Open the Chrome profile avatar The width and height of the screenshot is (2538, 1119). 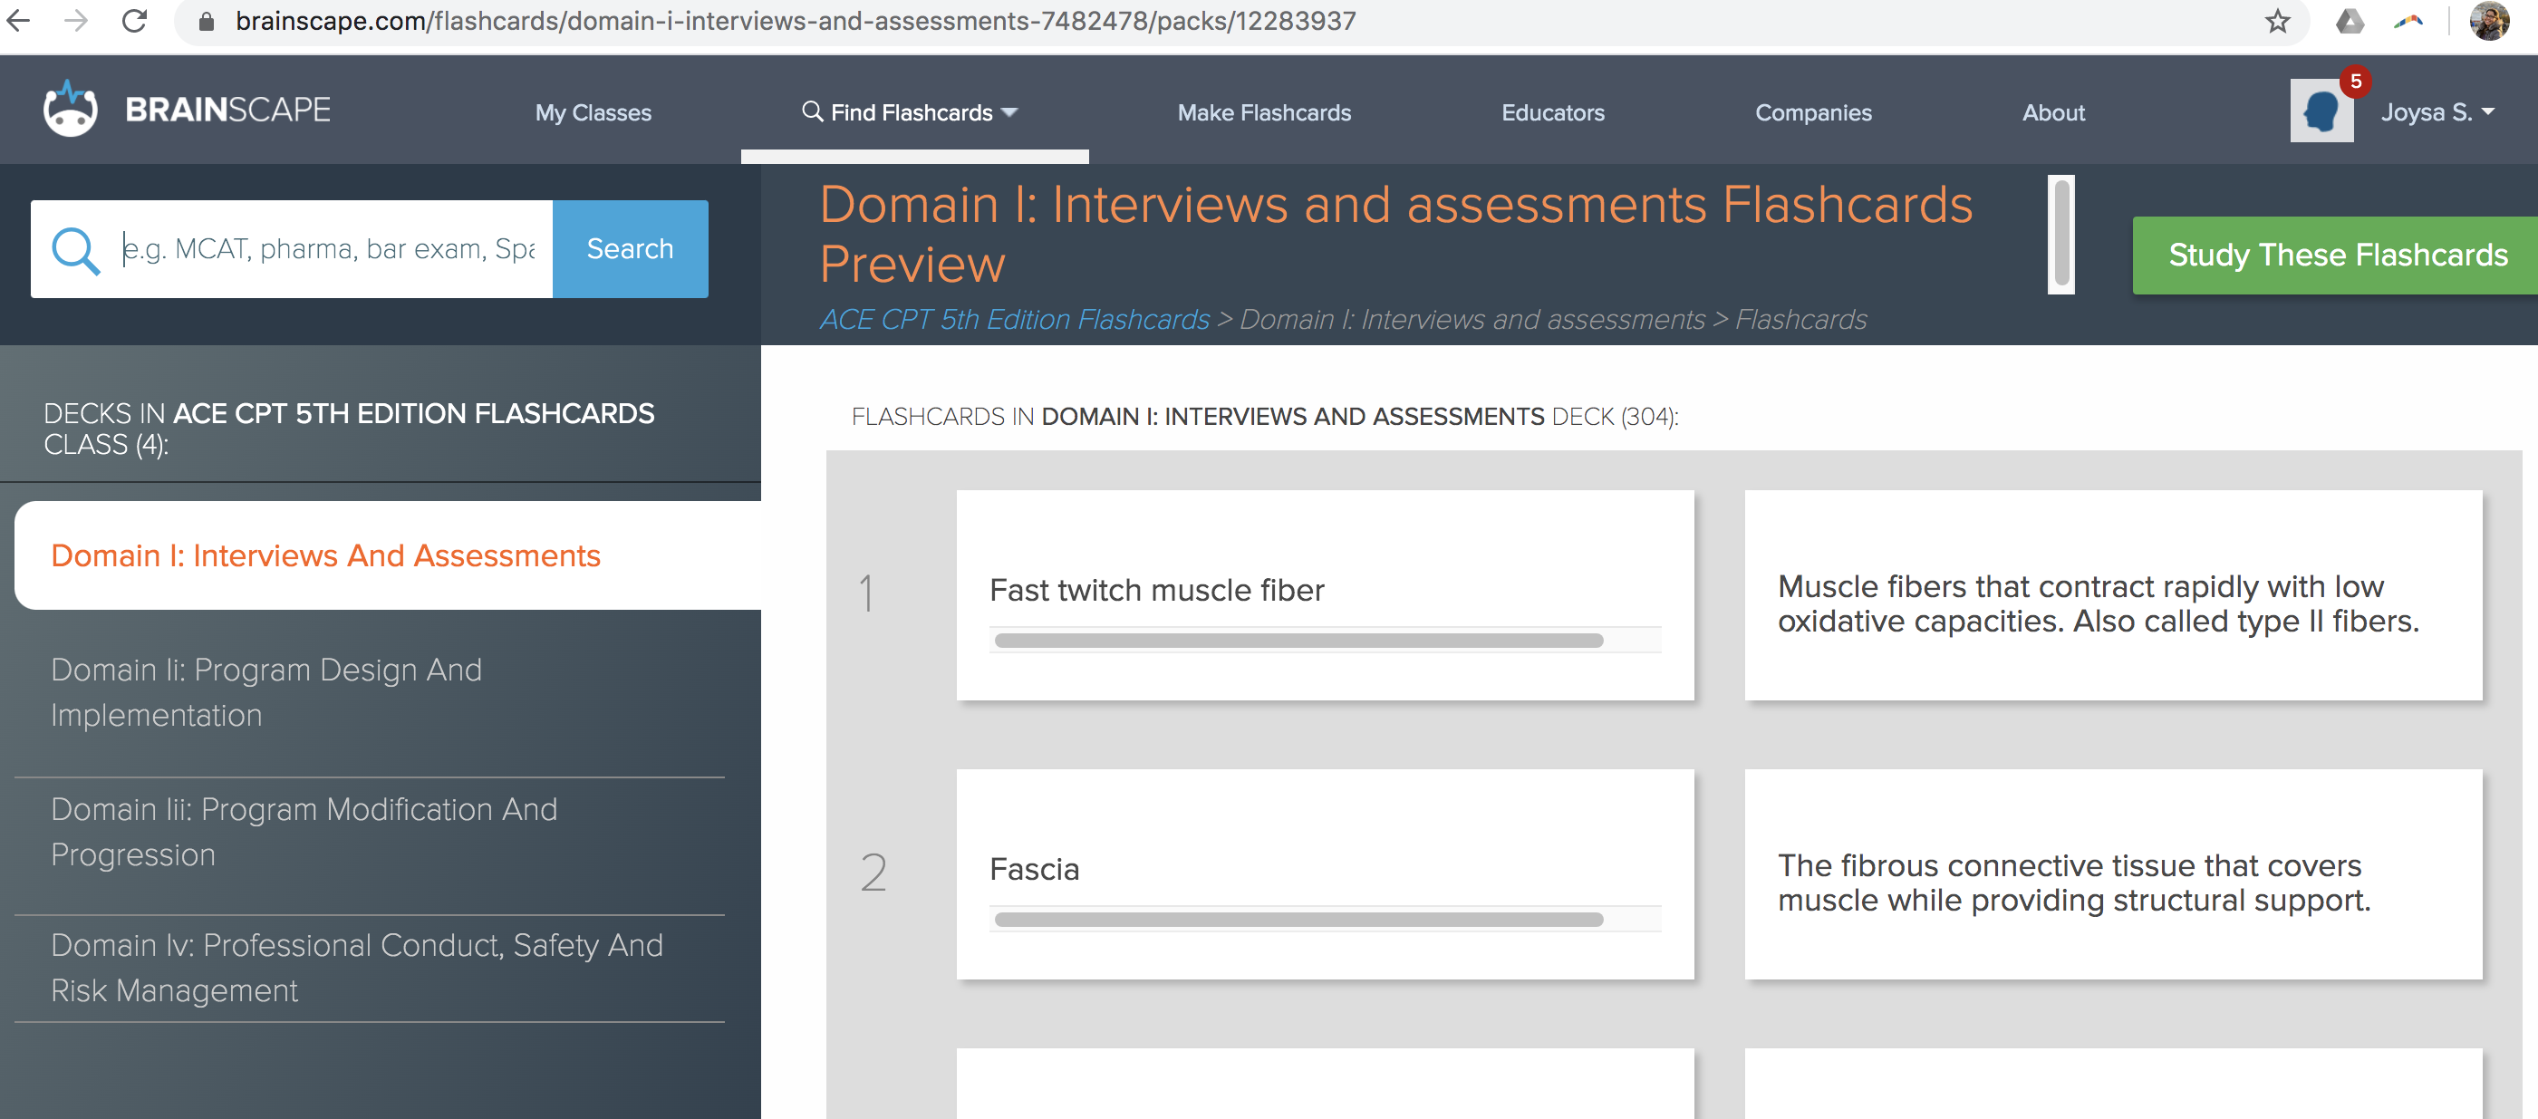(x=2489, y=21)
